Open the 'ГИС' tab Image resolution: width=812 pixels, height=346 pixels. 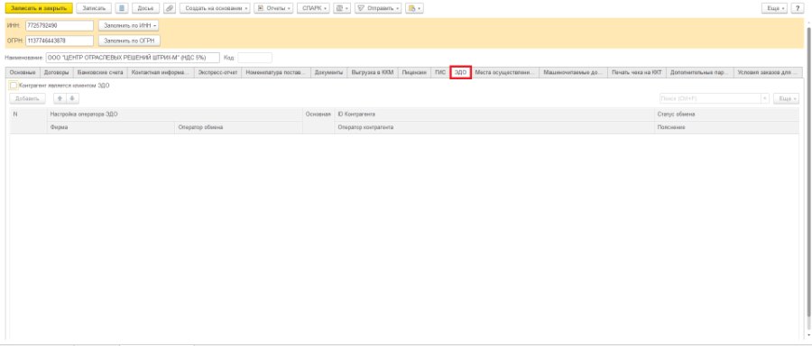tap(440, 73)
